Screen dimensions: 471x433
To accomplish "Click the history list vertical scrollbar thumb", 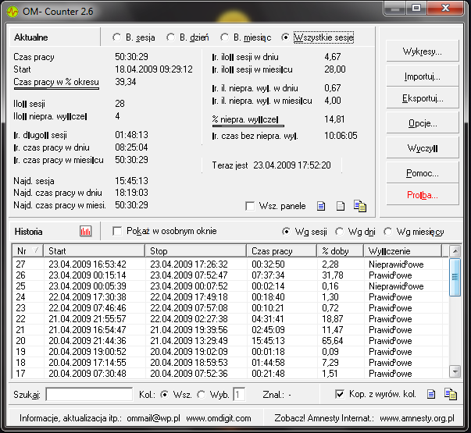I will coord(455,277).
